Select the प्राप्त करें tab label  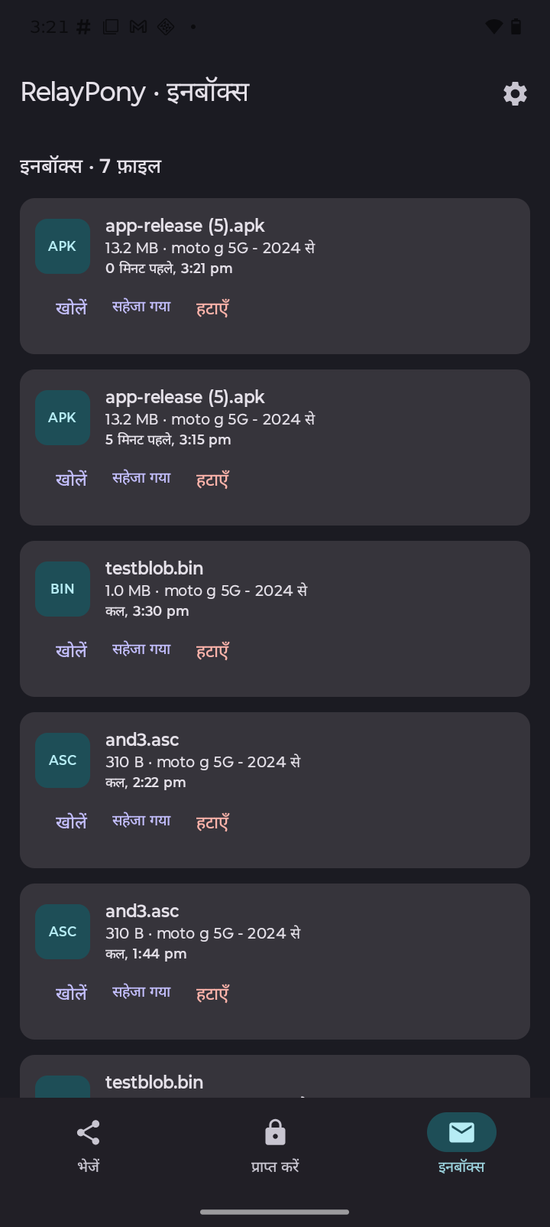pos(275,1166)
